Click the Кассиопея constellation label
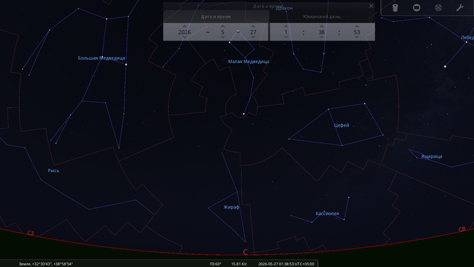Image resolution: width=474 pixels, height=267 pixels. pos(327,213)
